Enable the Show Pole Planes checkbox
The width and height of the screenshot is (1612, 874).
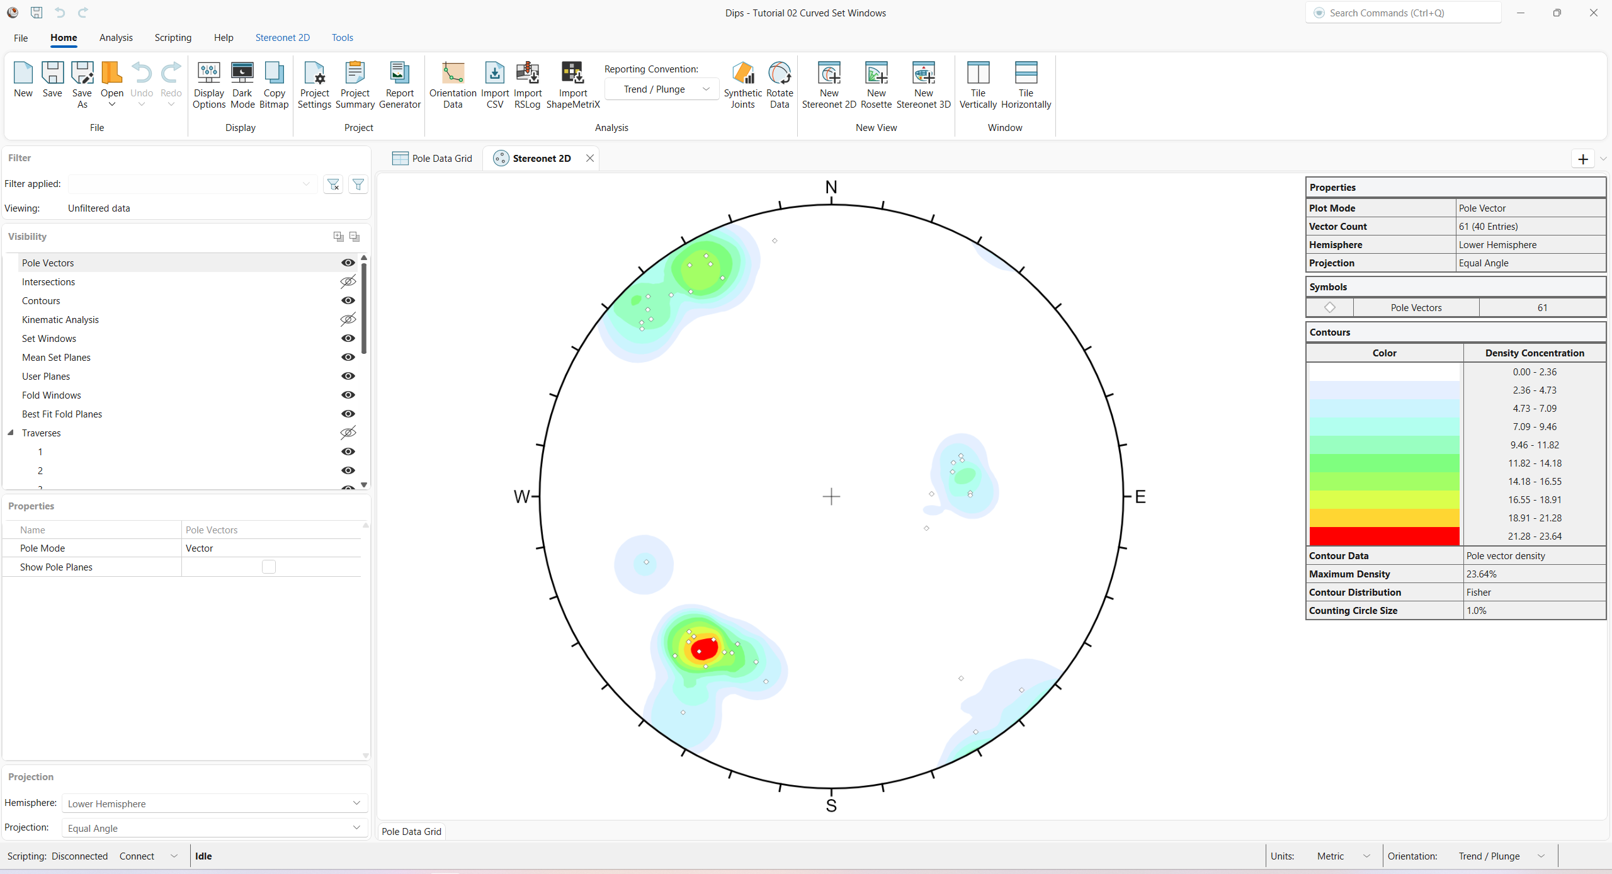click(269, 566)
